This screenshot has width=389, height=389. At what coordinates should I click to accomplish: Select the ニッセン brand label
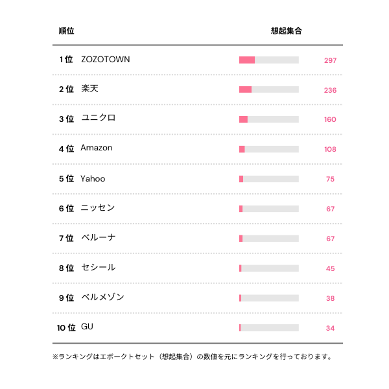tap(98, 208)
